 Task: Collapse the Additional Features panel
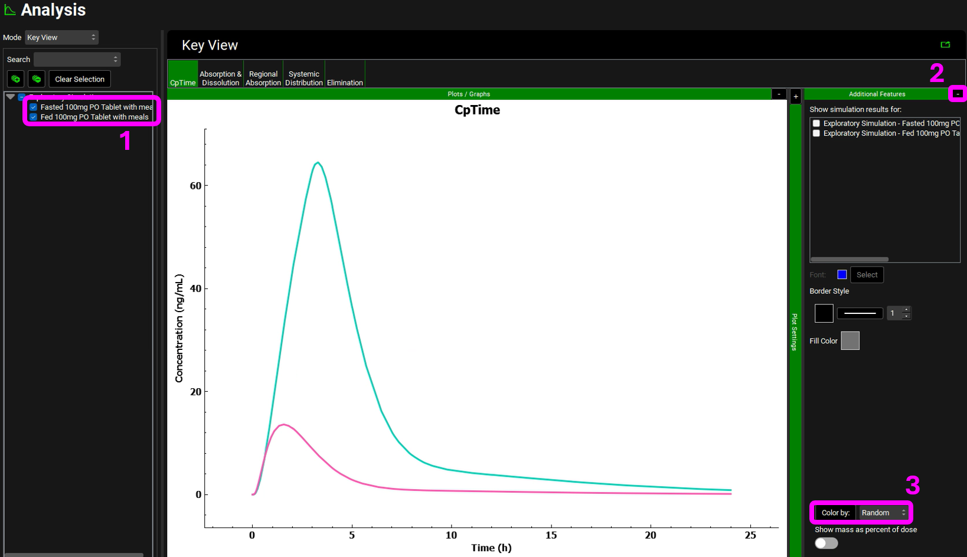pyautogui.click(x=957, y=94)
